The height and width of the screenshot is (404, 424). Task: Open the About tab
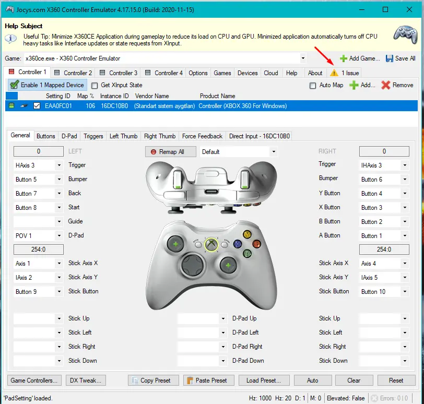tap(315, 73)
